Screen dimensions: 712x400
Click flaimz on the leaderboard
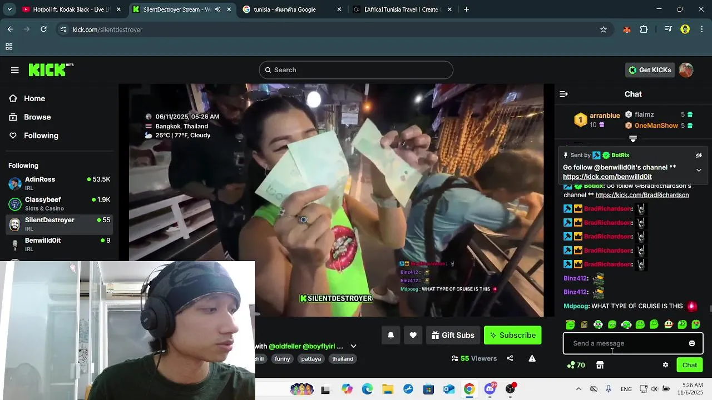coord(644,114)
